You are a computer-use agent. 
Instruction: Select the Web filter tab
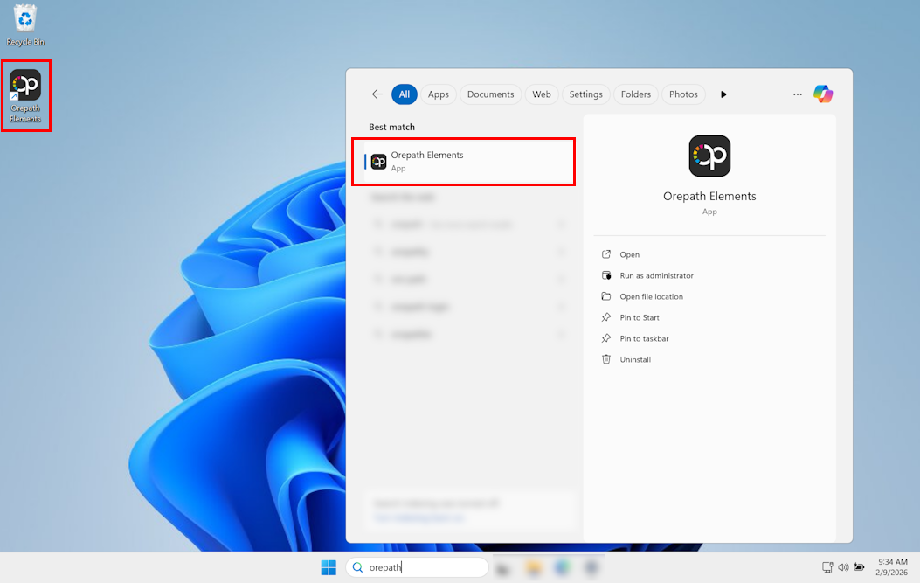tap(542, 94)
